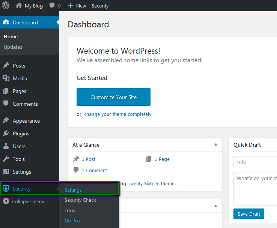The height and width of the screenshot is (228, 277).
Task: Open Security Check submenu item
Action: 80,200
